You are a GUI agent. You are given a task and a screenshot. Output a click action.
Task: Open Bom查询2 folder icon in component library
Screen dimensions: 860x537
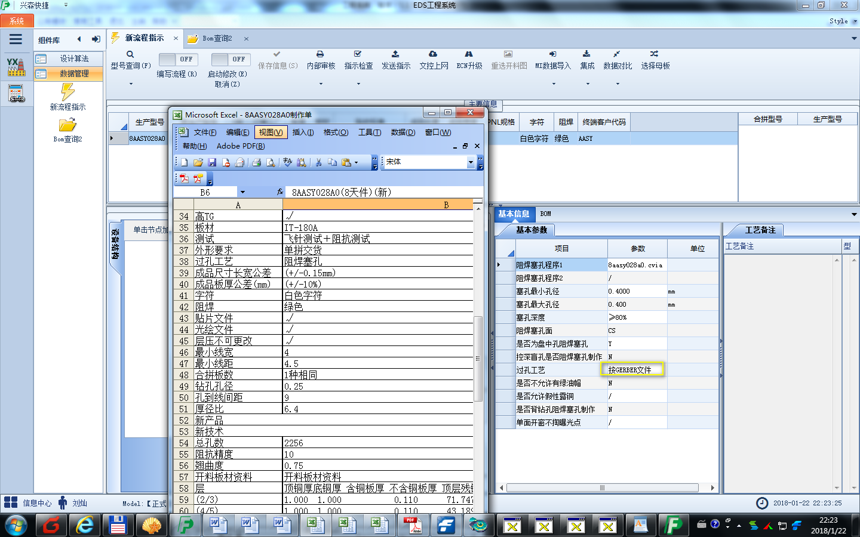pos(67,125)
